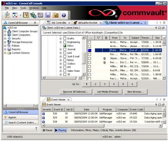Image resolution: width=168 pixels, height=141 pixels.
Task: Click Event Viewer horizontal scrollbar thumb
Action: point(75,125)
